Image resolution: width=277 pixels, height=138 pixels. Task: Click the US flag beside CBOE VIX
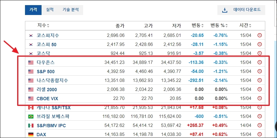coord(31,99)
